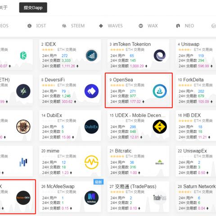Open the McAfeeSwap logo icon

point(91,198)
